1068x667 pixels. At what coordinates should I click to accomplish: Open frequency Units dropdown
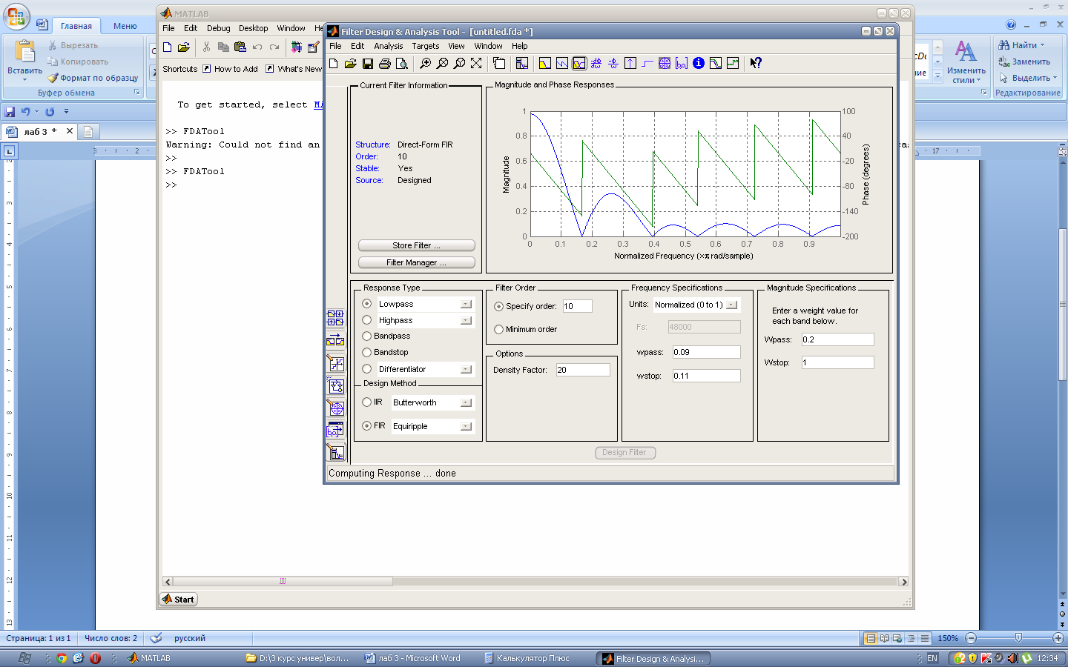732,305
